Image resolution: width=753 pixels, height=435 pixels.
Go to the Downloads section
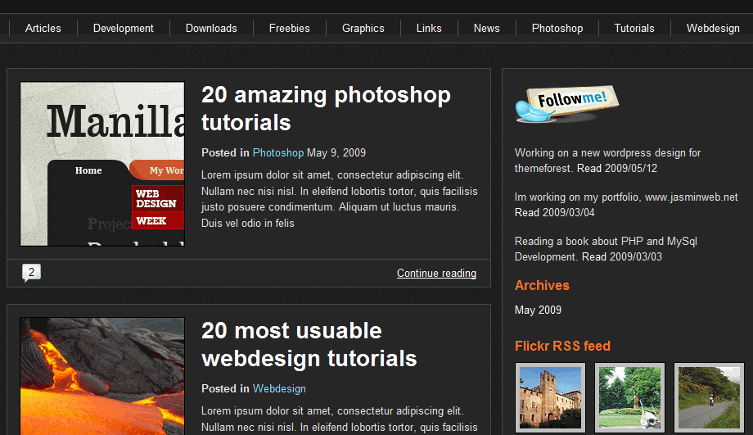(211, 29)
